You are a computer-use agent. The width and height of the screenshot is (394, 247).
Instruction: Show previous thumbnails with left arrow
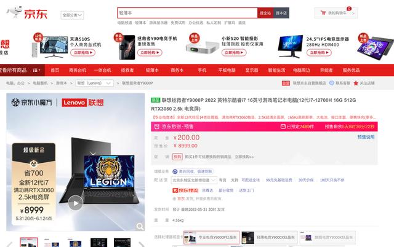tap(10, 244)
